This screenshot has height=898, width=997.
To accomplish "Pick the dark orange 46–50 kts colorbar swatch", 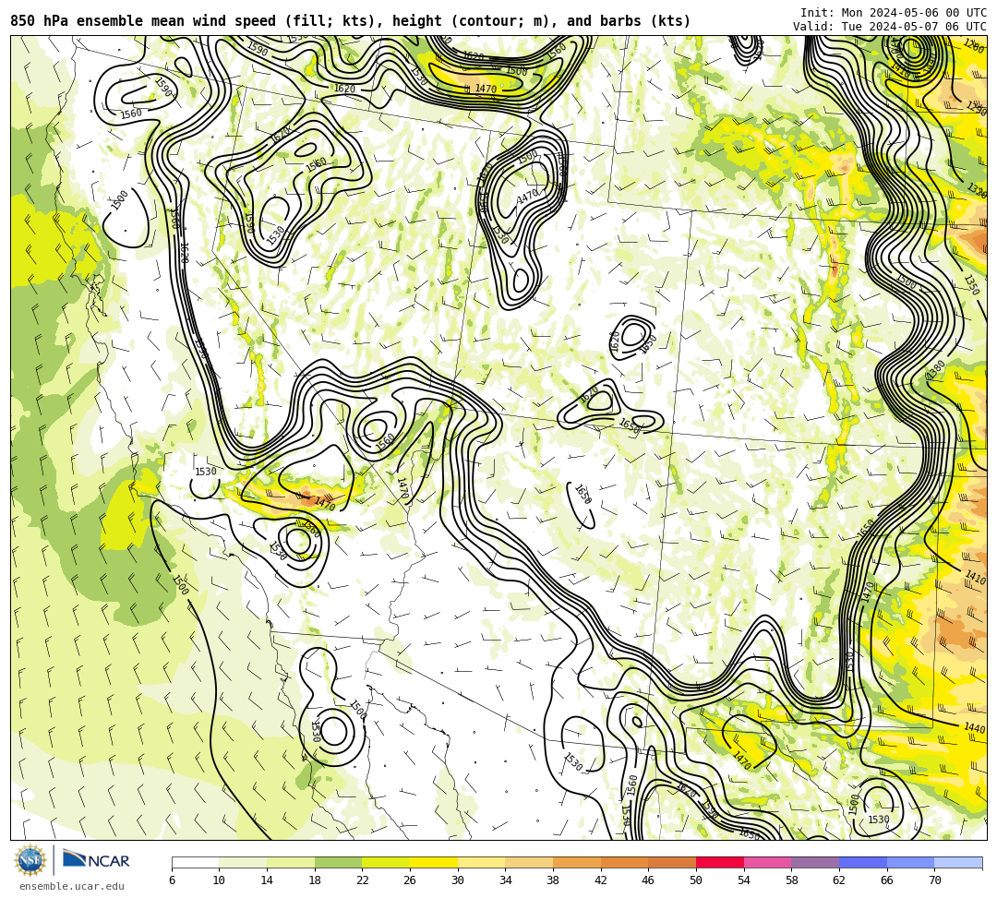I will click(x=672, y=862).
